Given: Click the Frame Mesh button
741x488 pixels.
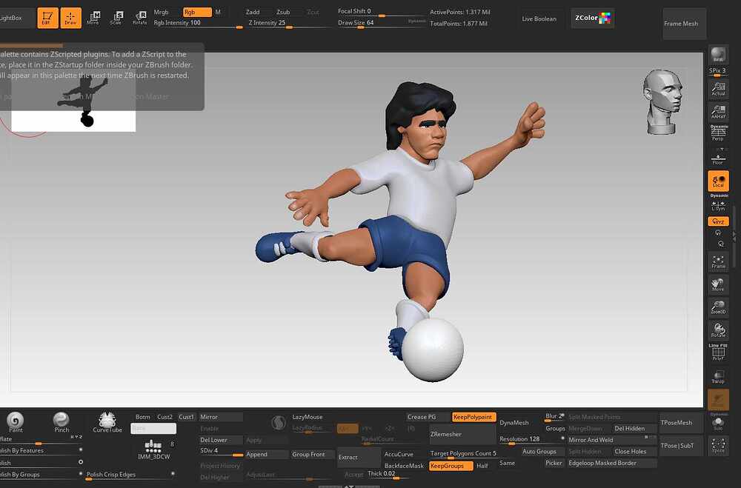Looking at the screenshot, I should point(680,23).
